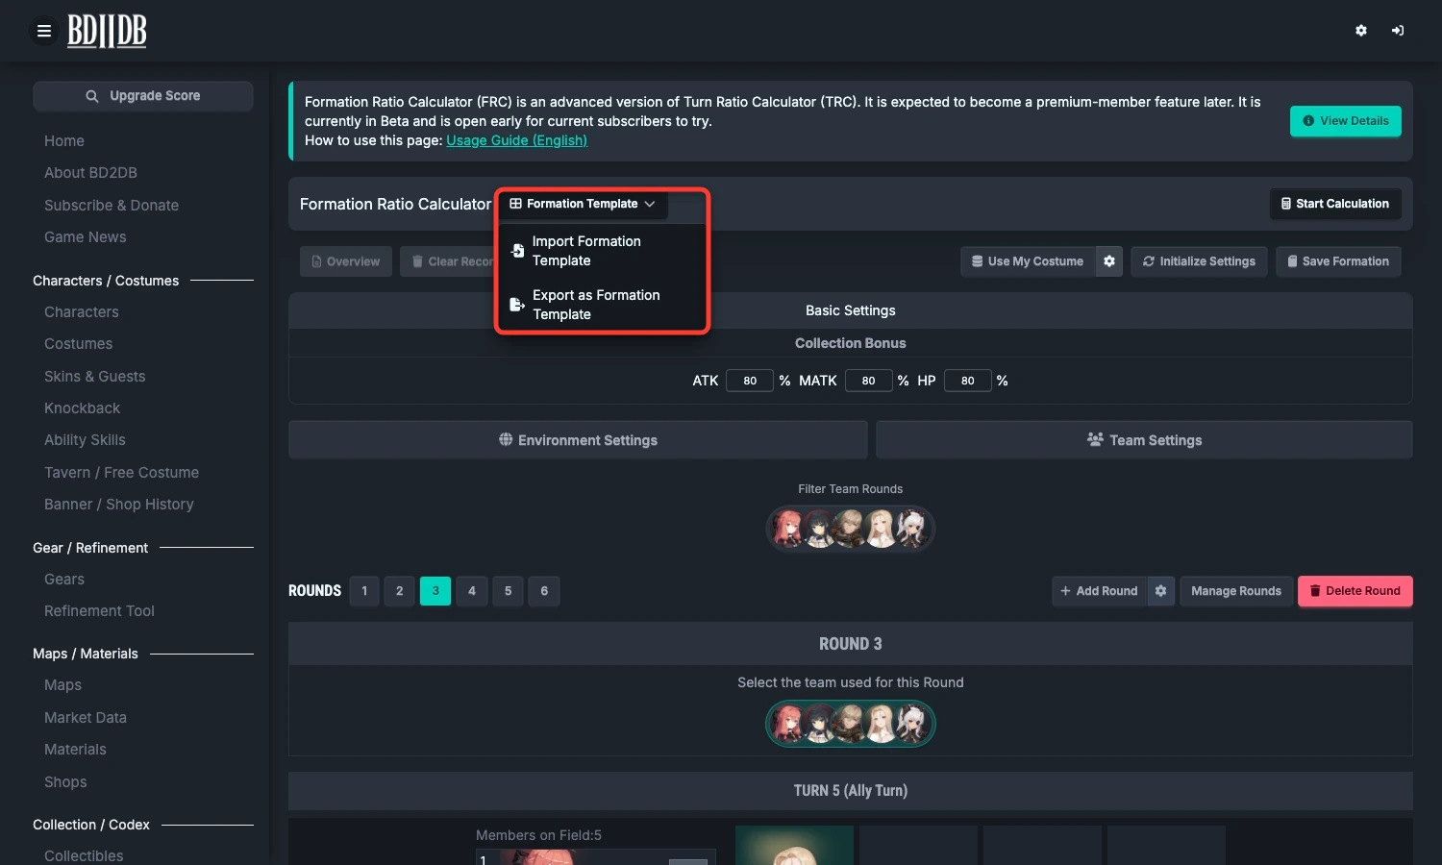Open Refinement Tool page
Image resolution: width=1442 pixels, height=865 pixels.
click(x=99, y=611)
